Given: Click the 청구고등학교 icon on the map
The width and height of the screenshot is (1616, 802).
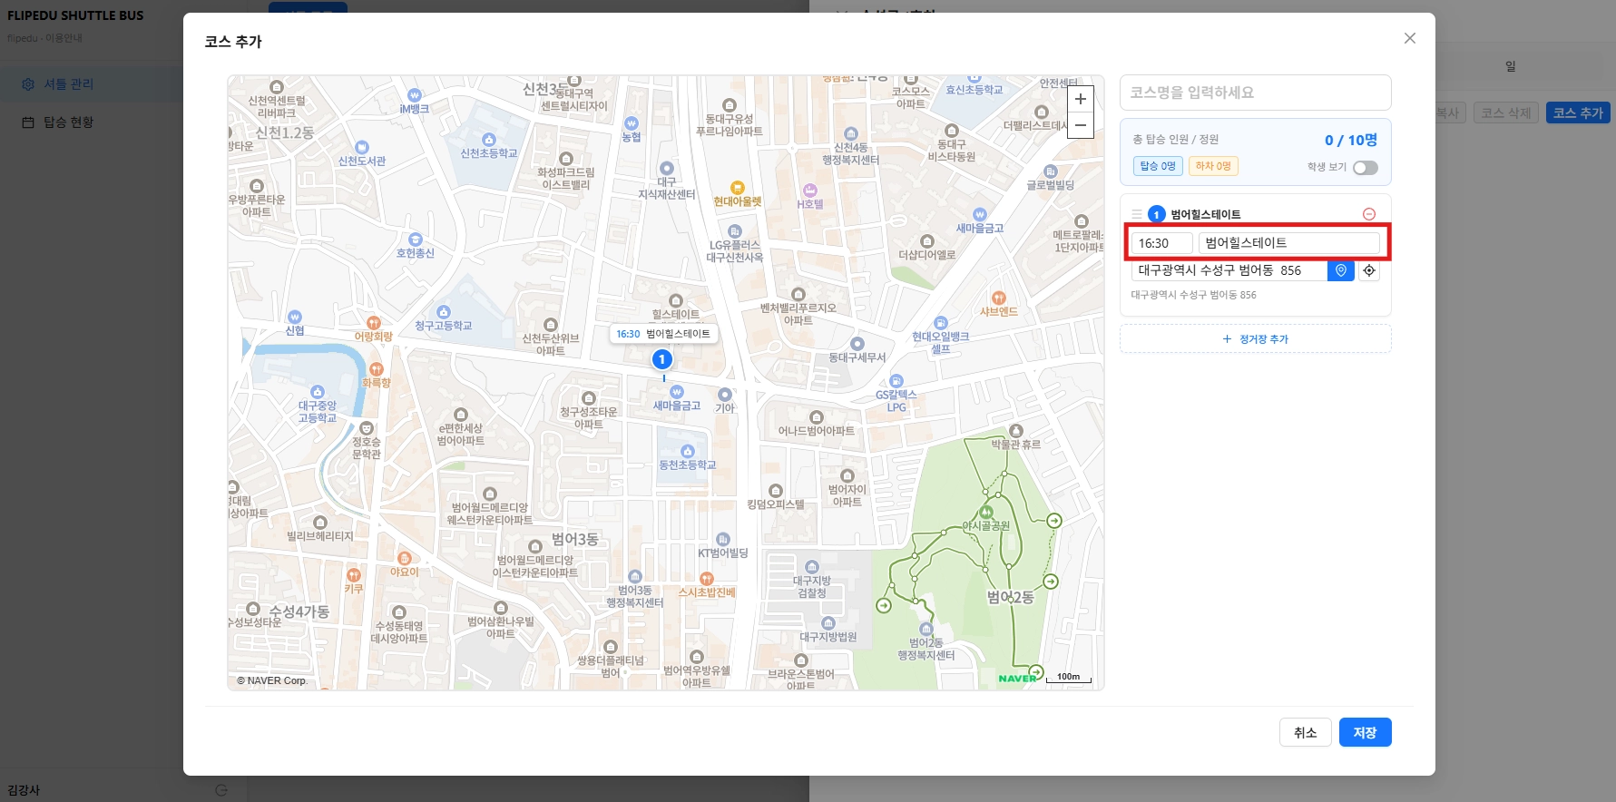Looking at the screenshot, I should 444,312.
